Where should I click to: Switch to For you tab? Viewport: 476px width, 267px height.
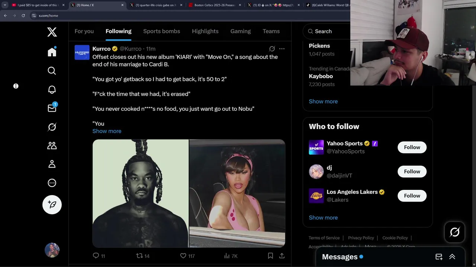pos(84,31)
